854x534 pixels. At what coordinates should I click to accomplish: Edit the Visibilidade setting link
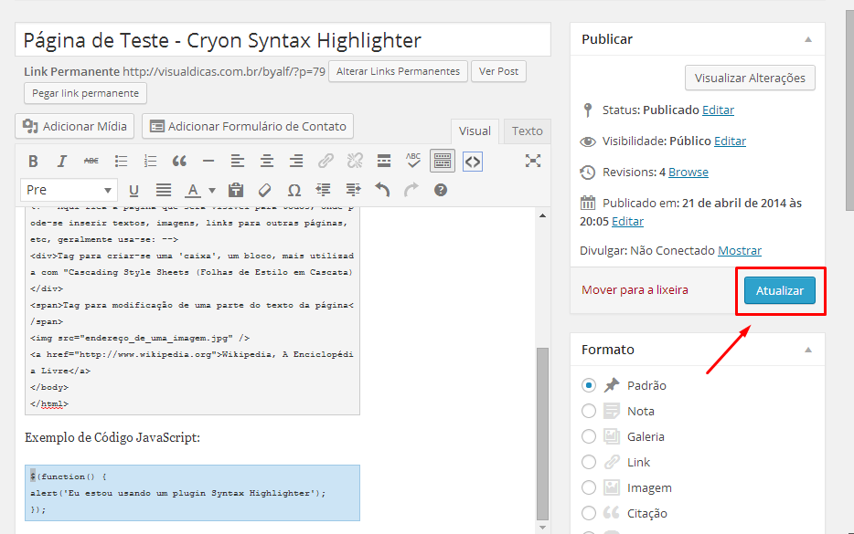[x=730, y=141]
